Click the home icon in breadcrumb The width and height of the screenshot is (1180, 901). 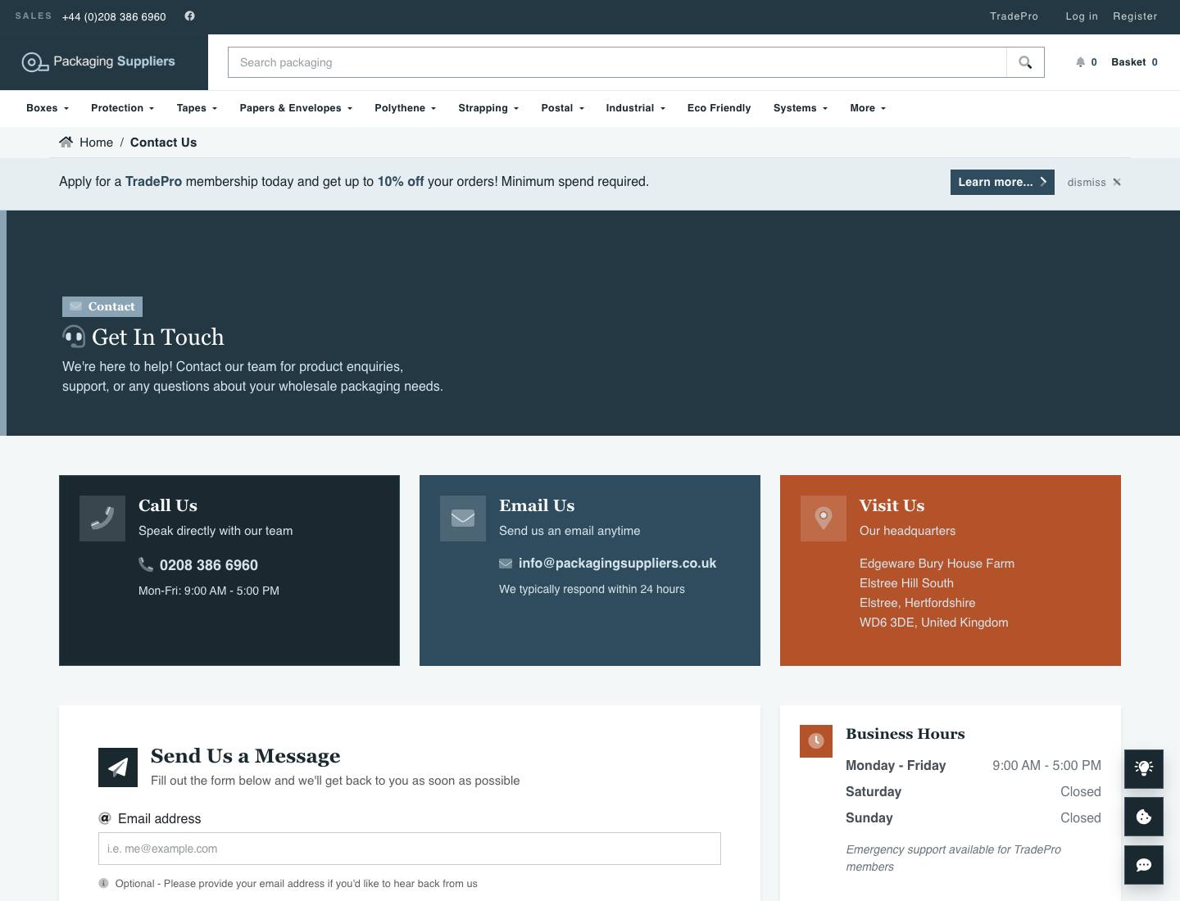[x=66, y=143]
